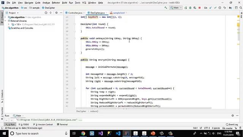The height and width of the screenshot is (137, 243).
Task: Click Git Revert arrow icon
Action: tap(224, 8)
